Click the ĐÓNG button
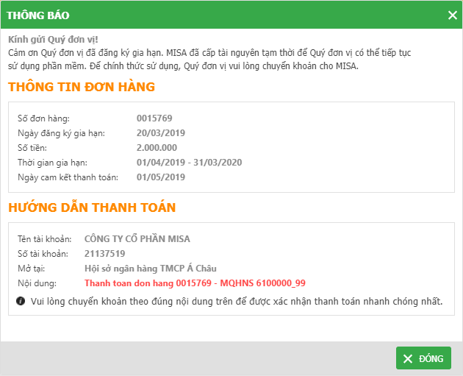The image size is (463, 376). coord(423,358)
